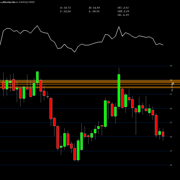Click the last red candlestick on the right
This screenshot has height=180, width=180.
tap(163, 134)
